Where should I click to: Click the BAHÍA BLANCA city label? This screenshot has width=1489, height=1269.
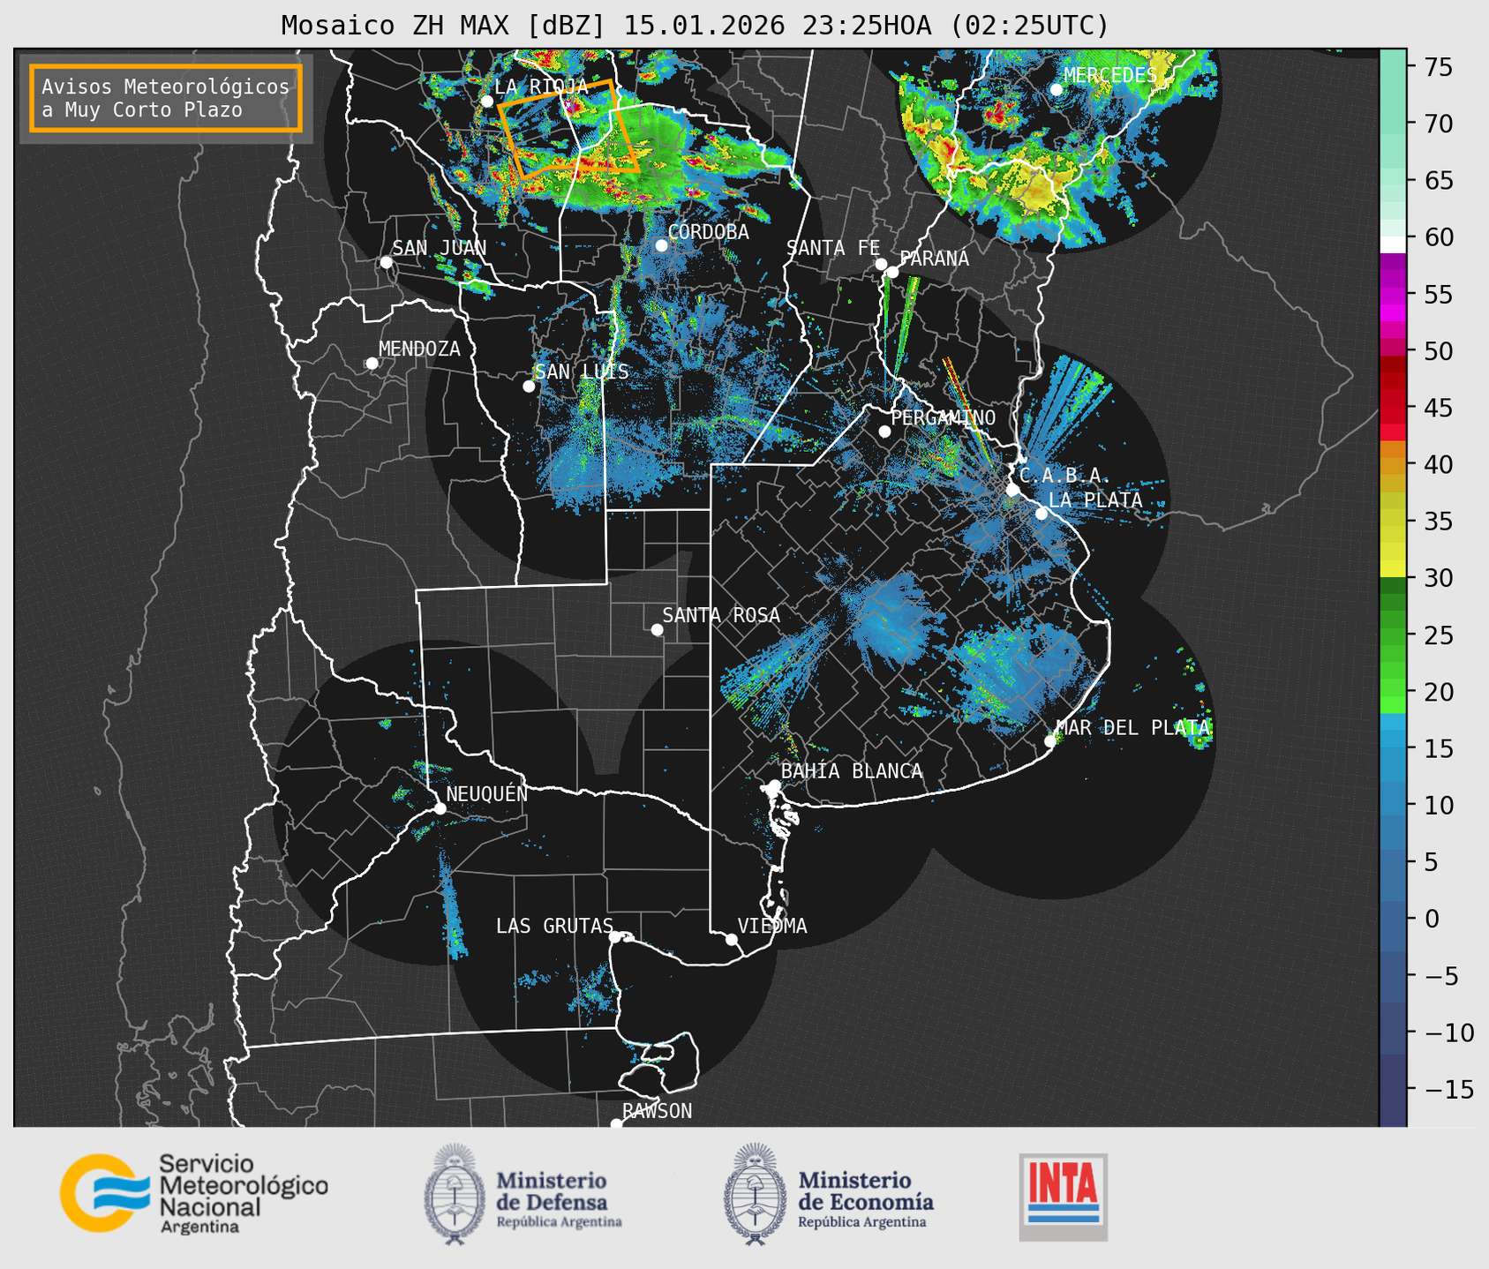[x=852, y=771]
